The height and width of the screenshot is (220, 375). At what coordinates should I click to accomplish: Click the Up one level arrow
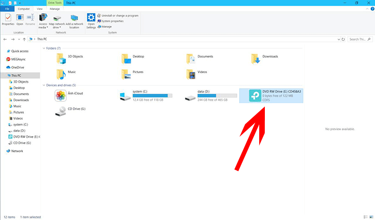[x=24, y=39]
